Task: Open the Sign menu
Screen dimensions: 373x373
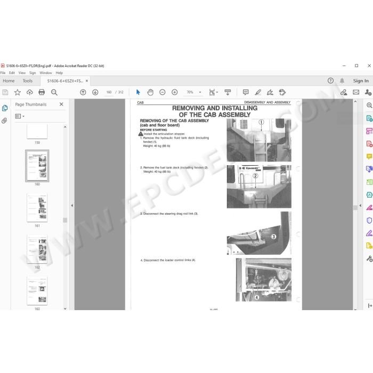Action: [33, 73]
